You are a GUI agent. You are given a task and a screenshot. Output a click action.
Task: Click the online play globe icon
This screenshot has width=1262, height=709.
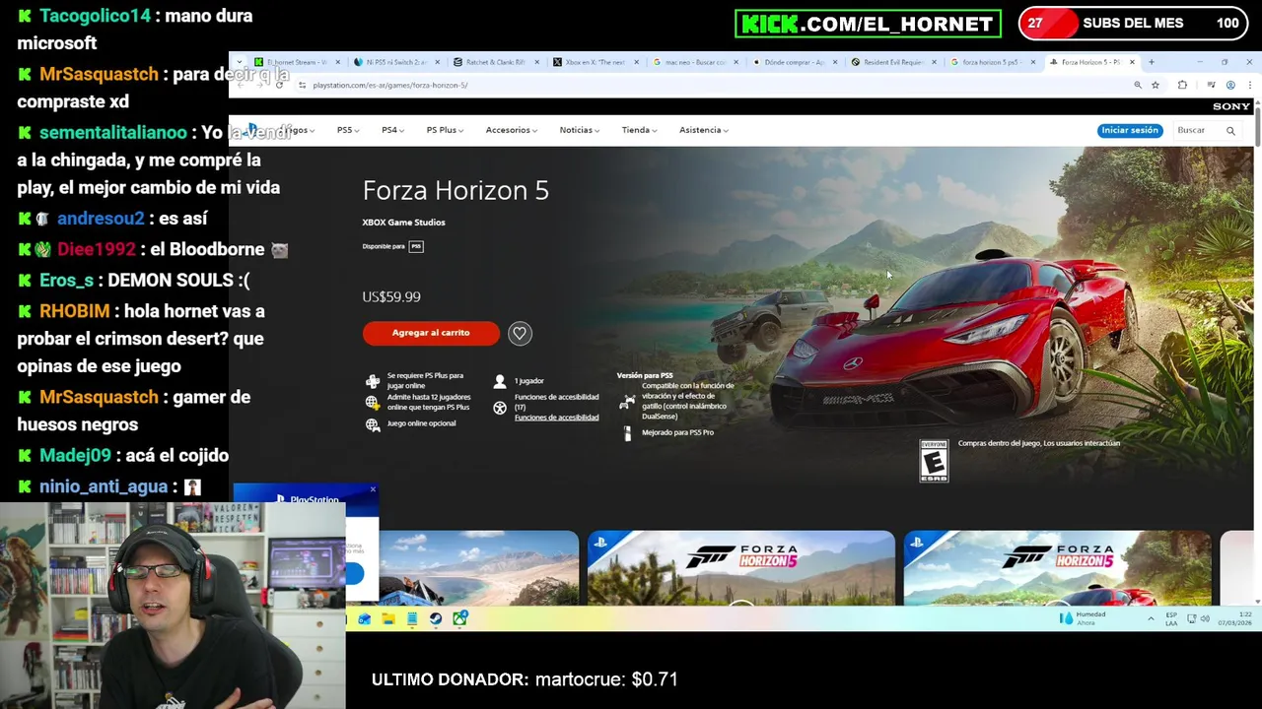pyautogui.click(x=372, y=402)
